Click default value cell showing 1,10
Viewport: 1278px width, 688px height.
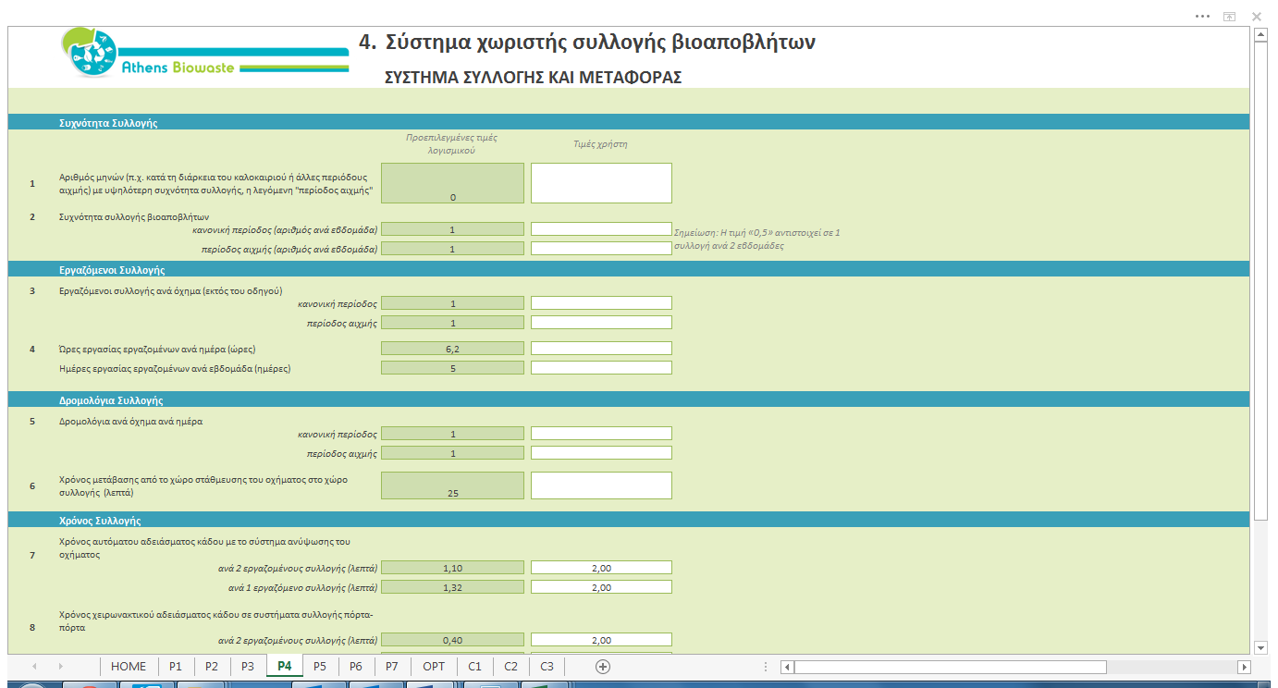pyautogui.click(x=452, y=568)
